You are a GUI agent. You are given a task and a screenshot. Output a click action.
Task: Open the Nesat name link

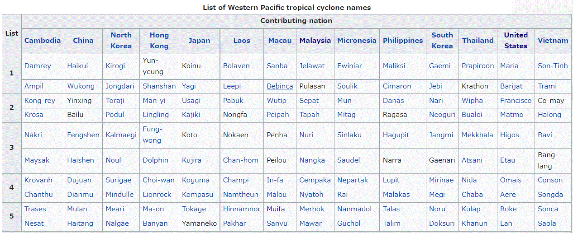34,224
